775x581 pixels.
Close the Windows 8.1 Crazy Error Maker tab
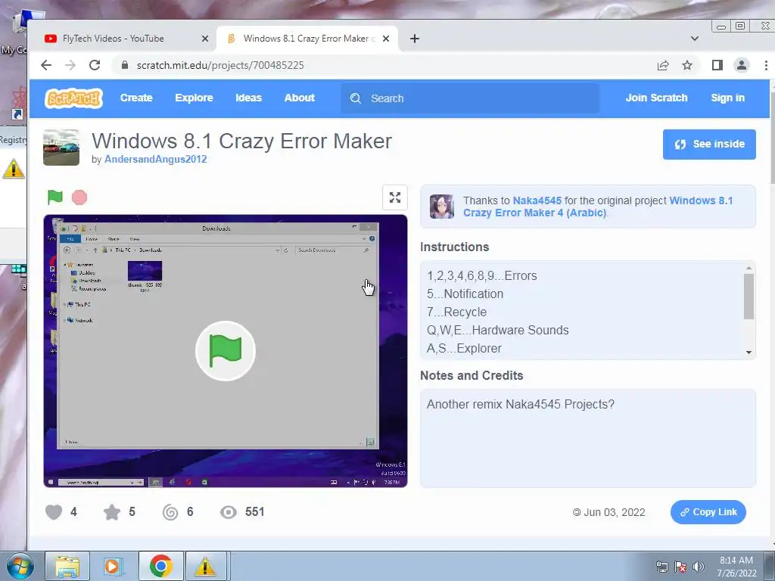tap(386, 39)
